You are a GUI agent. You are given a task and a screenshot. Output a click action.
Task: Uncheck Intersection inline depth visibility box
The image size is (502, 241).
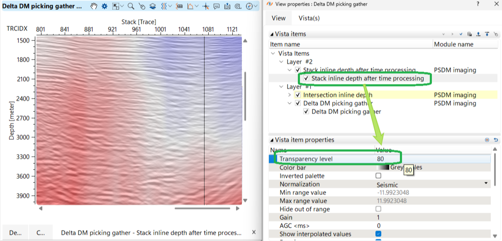298,95
